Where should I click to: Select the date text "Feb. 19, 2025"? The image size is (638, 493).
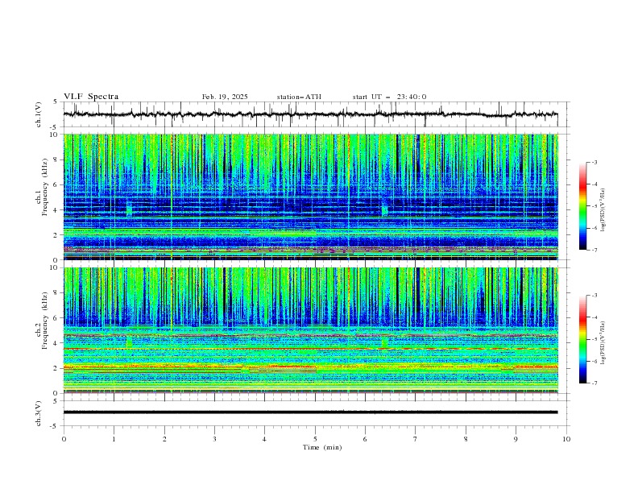(x=225, y=97)
